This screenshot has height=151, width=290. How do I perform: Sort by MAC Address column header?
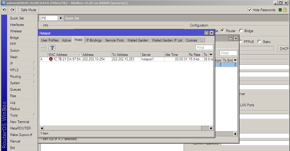click(x=65, y=55)
